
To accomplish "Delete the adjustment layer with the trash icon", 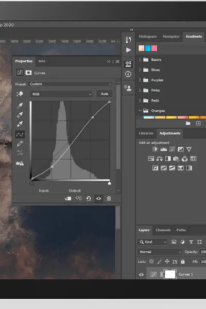I will pyautogui.click(x=109, y=198).
